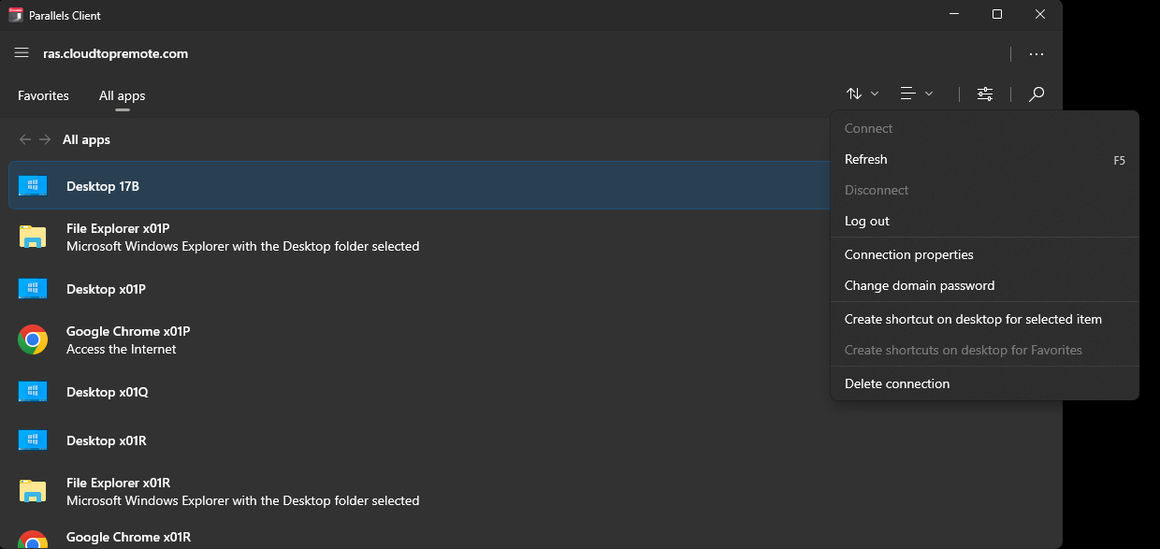1160x549 pixels.
Task: Select the Google Chrome x01P icon
Action: tap(33, 340)
